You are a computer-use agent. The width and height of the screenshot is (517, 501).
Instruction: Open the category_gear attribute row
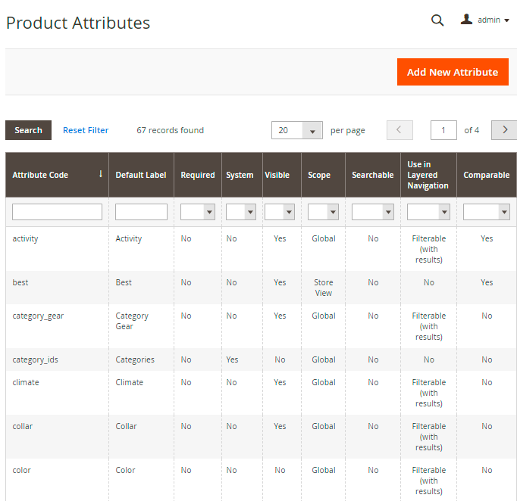click(x=38, y=316)
